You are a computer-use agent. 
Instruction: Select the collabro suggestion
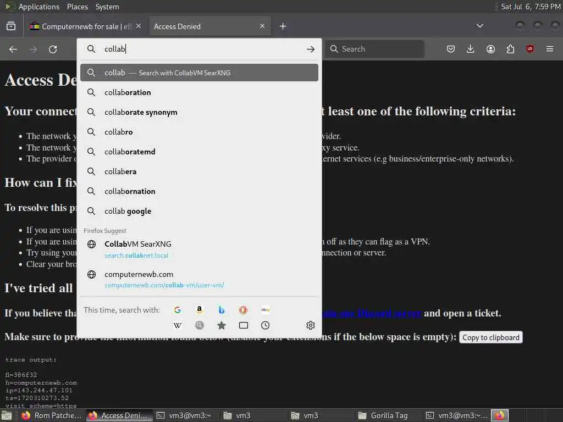(x=199, y=132)
